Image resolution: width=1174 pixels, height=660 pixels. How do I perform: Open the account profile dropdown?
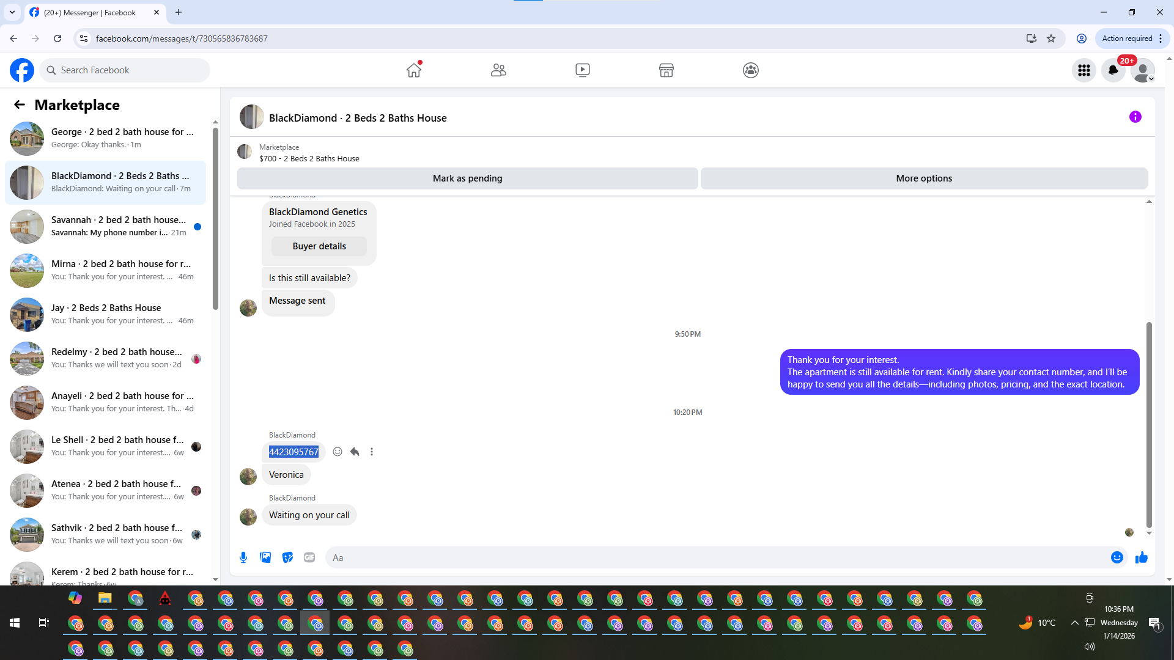(1142, 70)
